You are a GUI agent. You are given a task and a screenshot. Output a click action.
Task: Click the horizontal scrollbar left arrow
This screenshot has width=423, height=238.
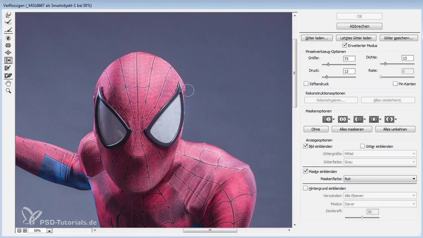95,230
